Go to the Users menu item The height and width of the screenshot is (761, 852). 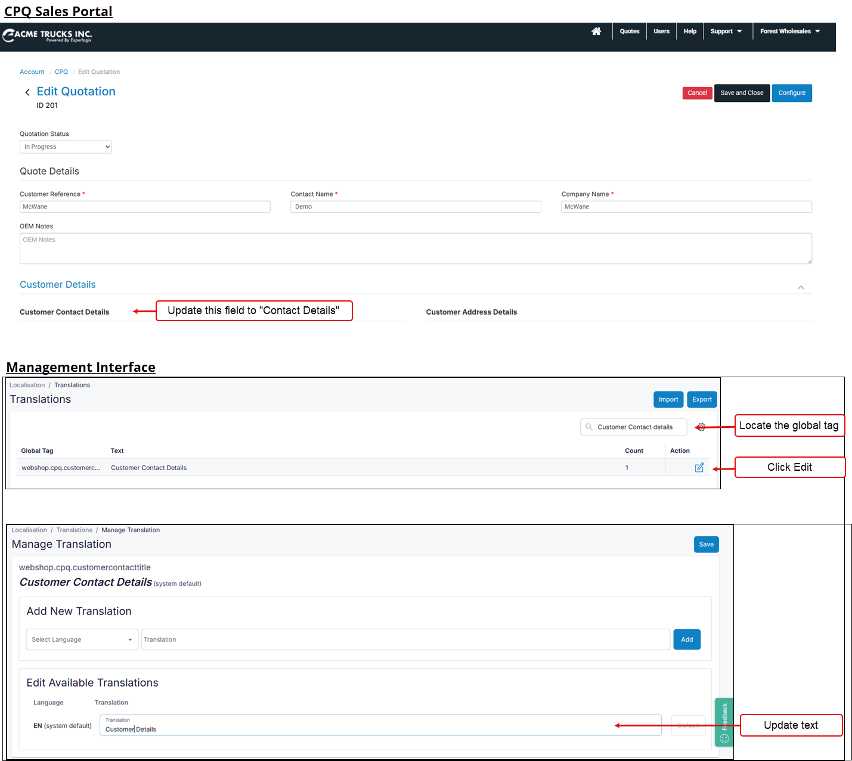click(x=661, y=32)
